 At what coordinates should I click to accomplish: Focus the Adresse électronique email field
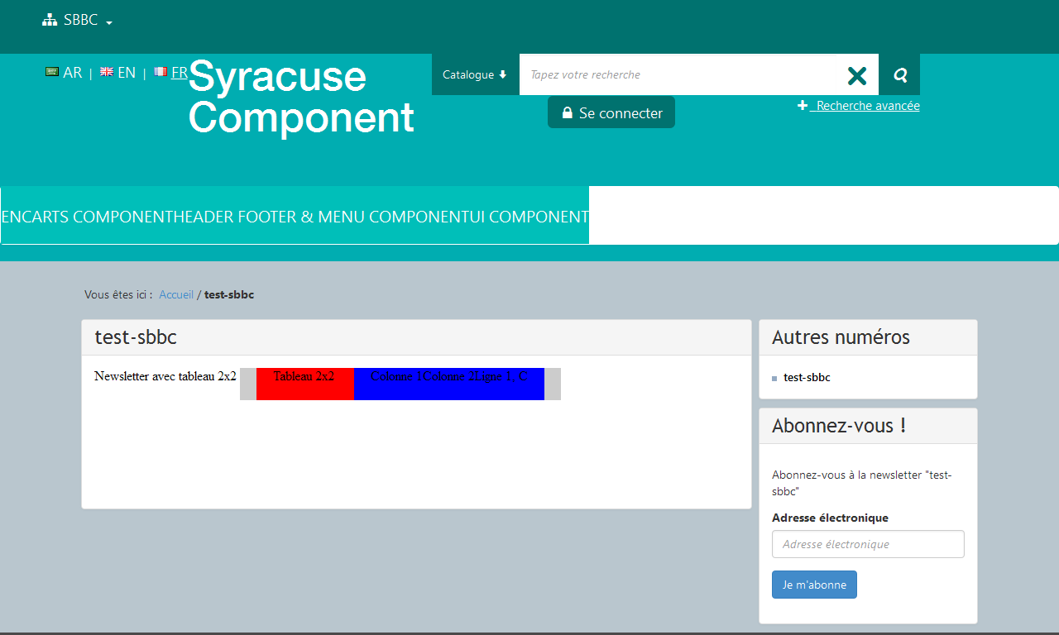868,544
